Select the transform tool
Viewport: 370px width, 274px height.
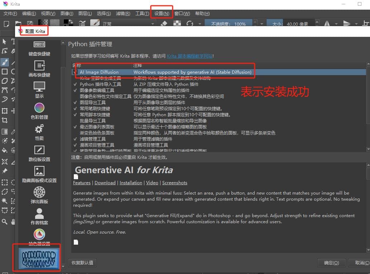click(5, 111)
